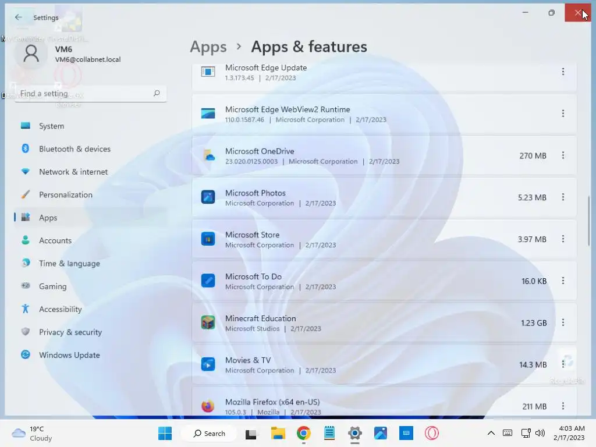The width and height of the screenshot is (596, 447).
Task: Focus the Find a setting search field
Action: coord(90,94)
